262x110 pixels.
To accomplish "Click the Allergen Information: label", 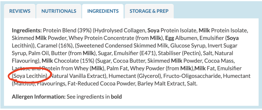I will point(39,97).
